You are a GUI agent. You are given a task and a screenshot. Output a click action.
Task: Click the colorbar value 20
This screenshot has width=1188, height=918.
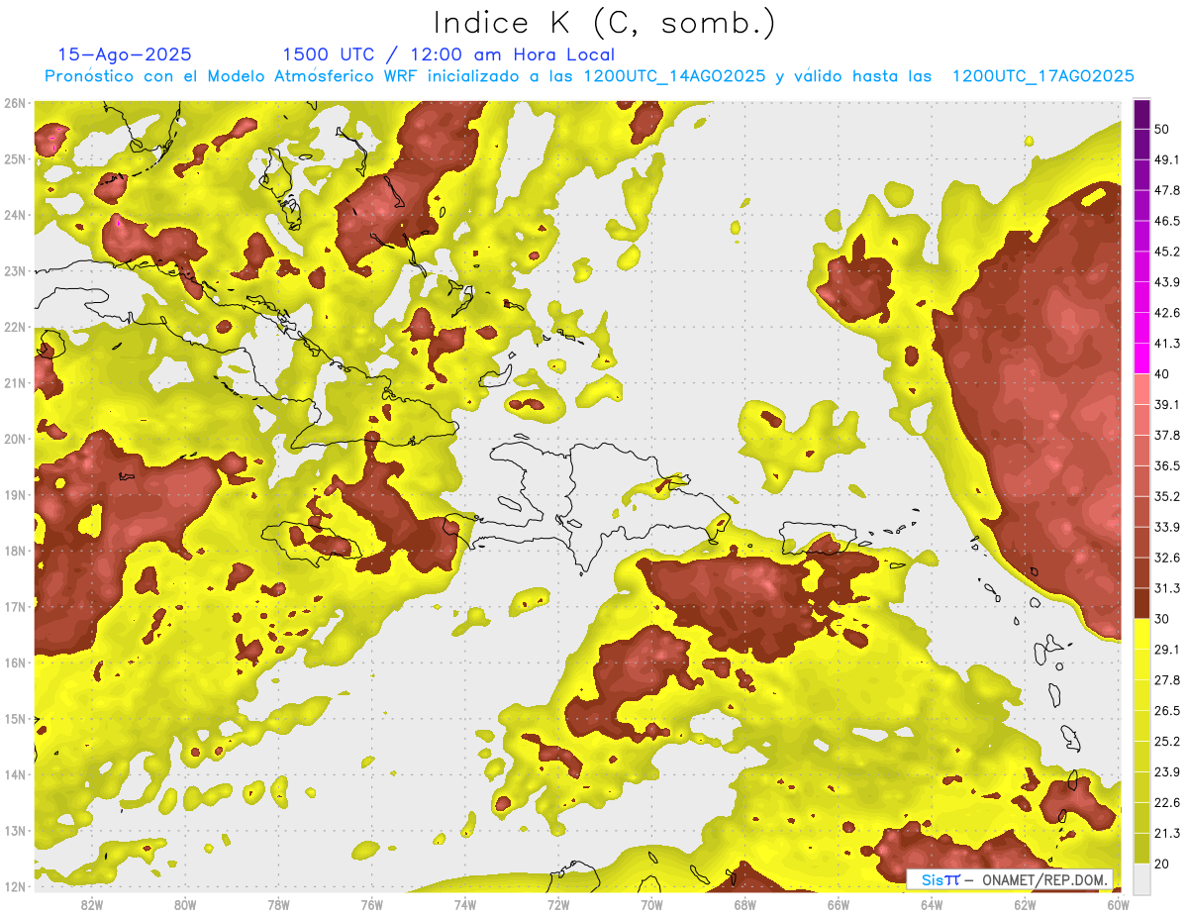1162,865
